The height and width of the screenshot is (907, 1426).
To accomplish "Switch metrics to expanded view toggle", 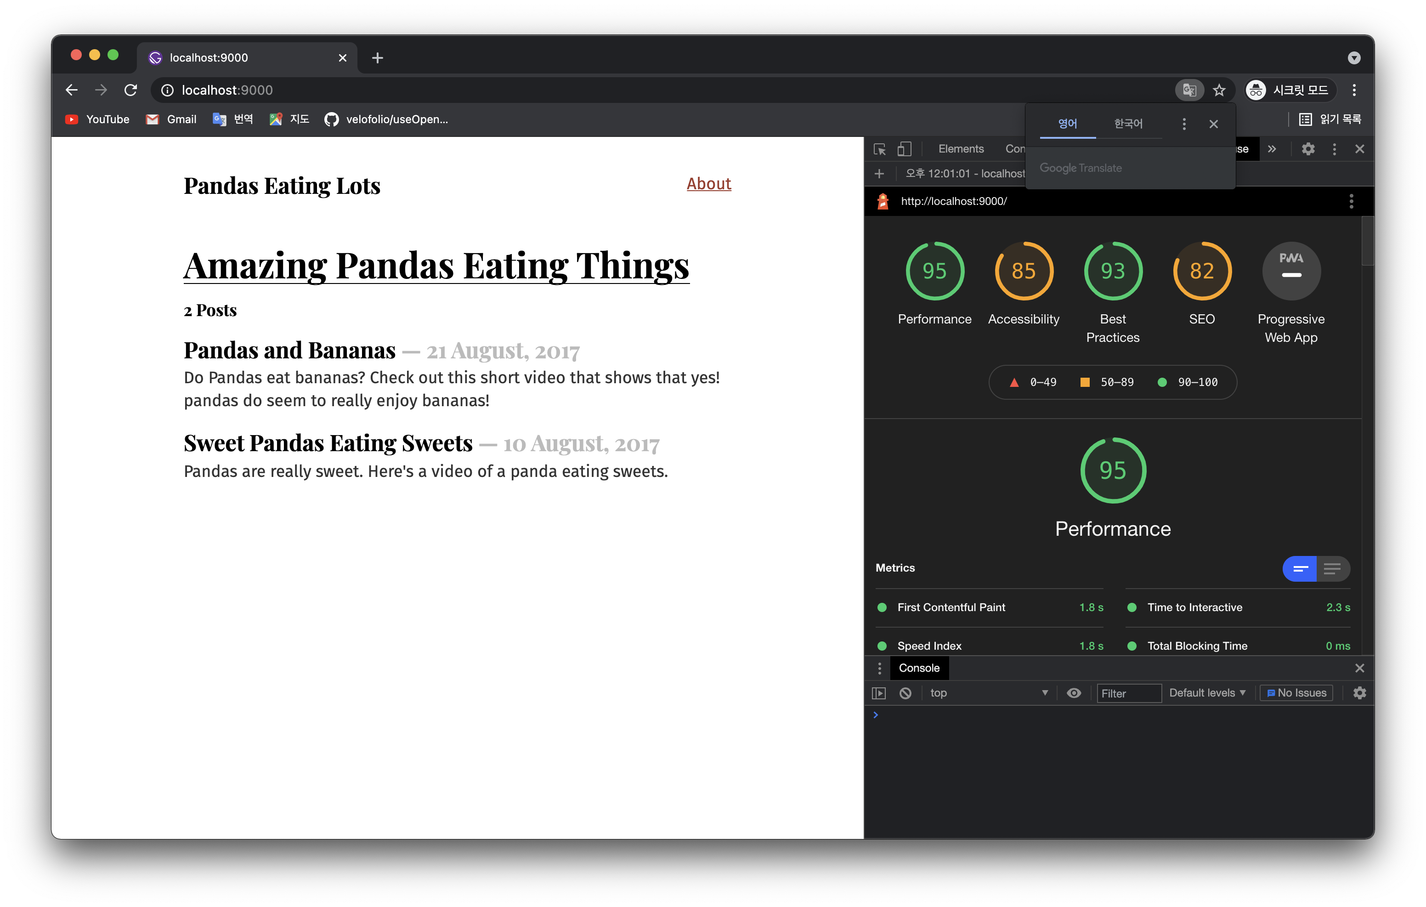I will click(x=1332, y=569).
